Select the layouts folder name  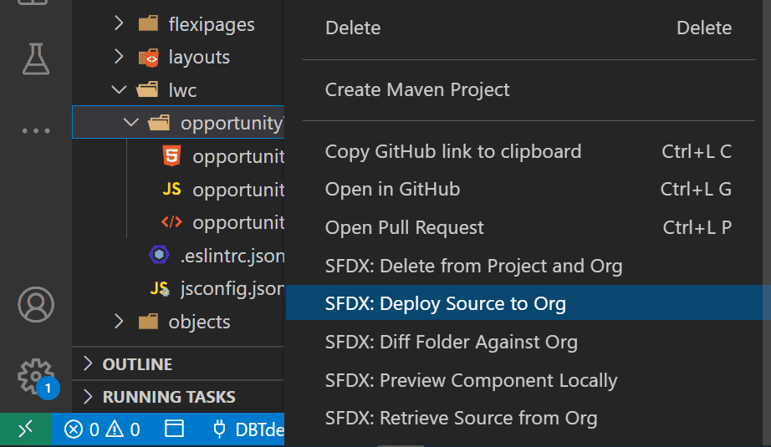click(199, 58)
